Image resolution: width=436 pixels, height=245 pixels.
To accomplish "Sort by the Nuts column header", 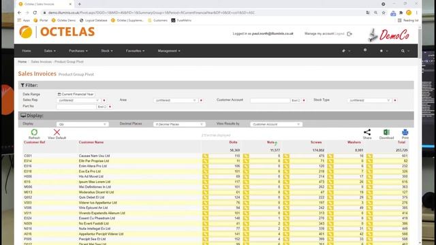I will (270, 142).
